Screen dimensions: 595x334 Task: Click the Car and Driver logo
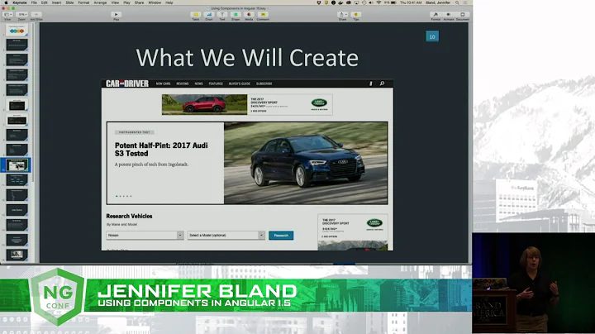(x=127, y=83)
